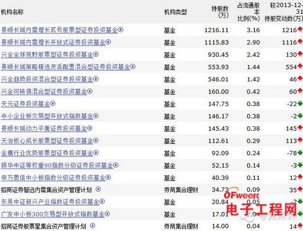Click holdings value 145.43

[x=218, y=129]
